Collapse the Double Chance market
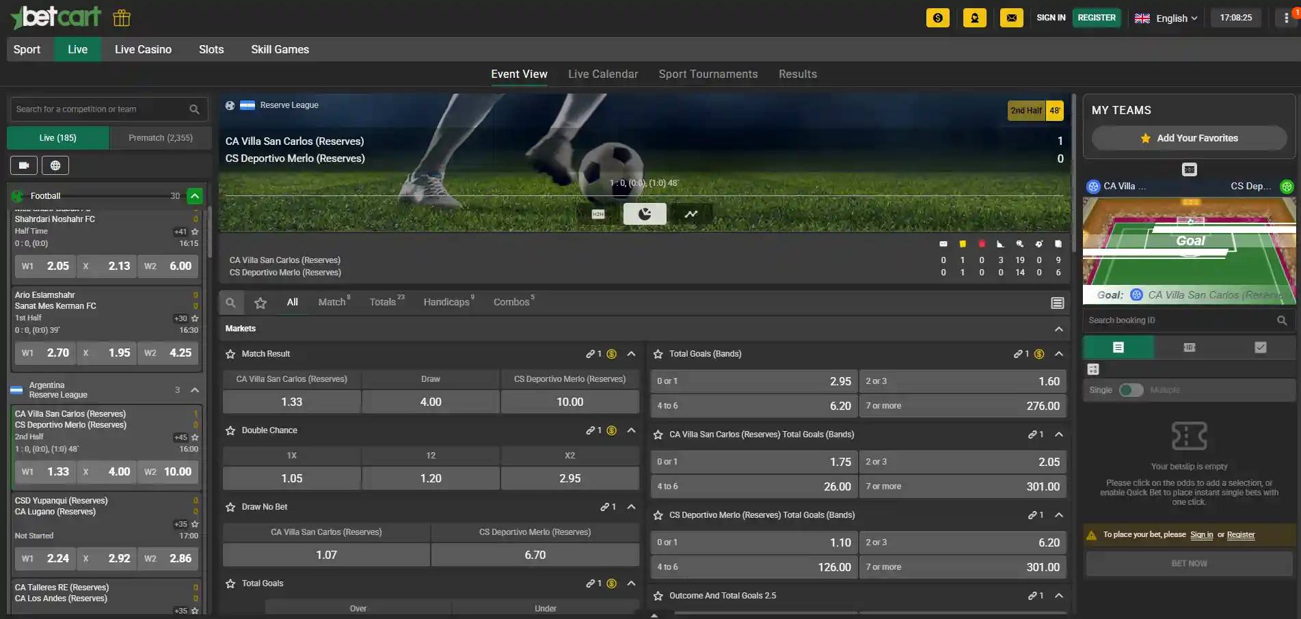This screenshot has height=619, width=1301. (x=631, y=430)
